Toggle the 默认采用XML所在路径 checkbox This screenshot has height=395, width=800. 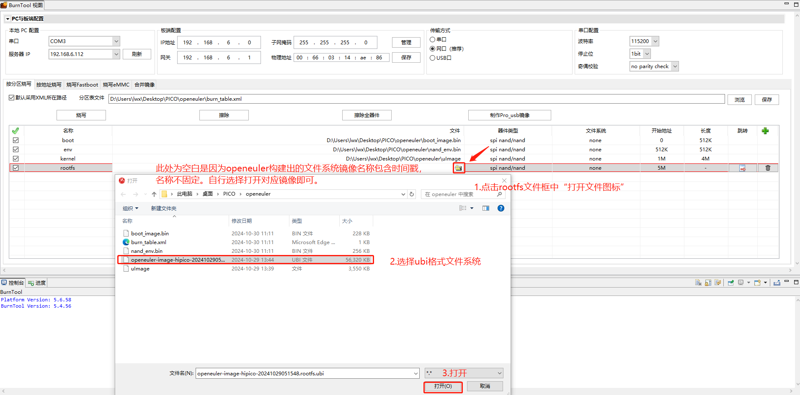(x=12, y=98)
